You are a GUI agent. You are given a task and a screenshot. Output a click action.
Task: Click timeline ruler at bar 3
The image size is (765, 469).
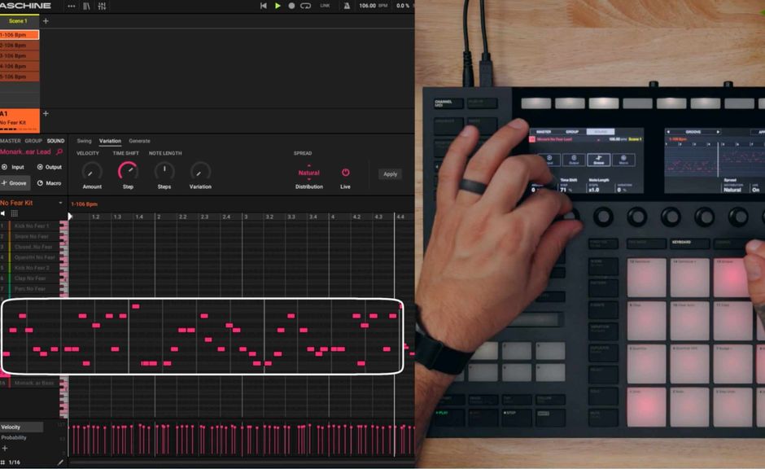246,217
